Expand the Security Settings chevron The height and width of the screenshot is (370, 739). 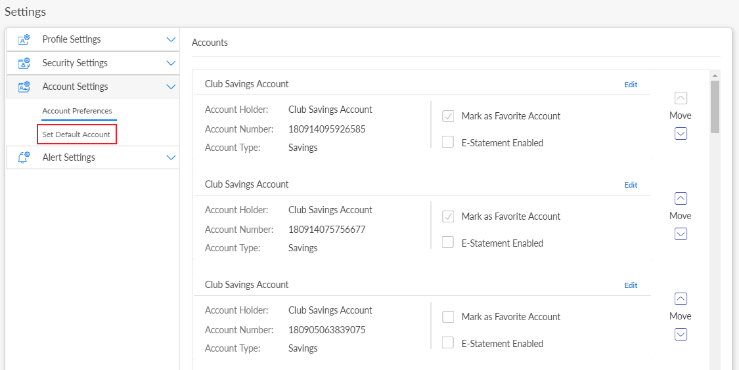click(171, 63)
